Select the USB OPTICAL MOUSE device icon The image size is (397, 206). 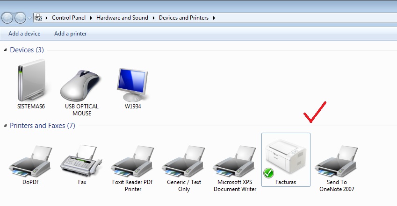[80, 85]
